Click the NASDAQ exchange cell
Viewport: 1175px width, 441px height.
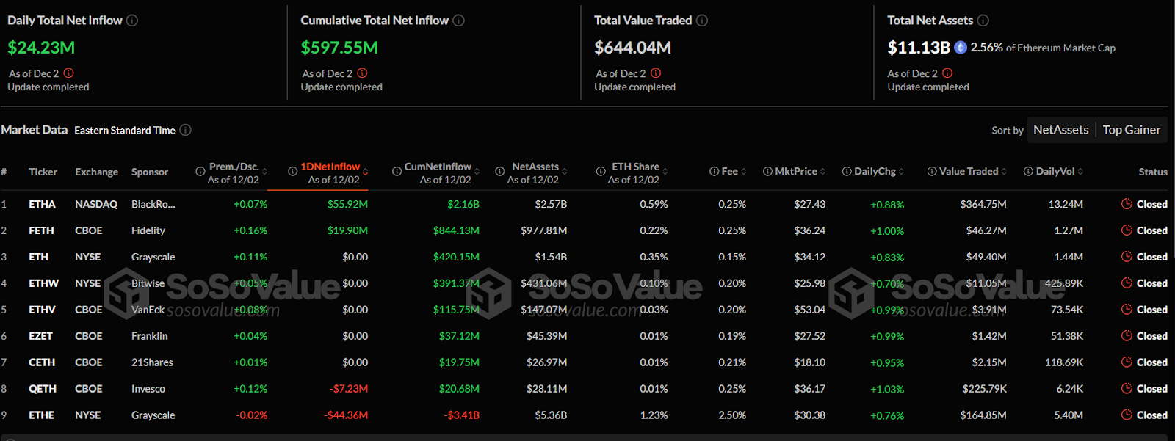point(96,204)
